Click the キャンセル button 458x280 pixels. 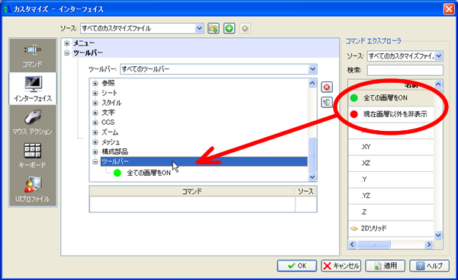click(341, 266)
